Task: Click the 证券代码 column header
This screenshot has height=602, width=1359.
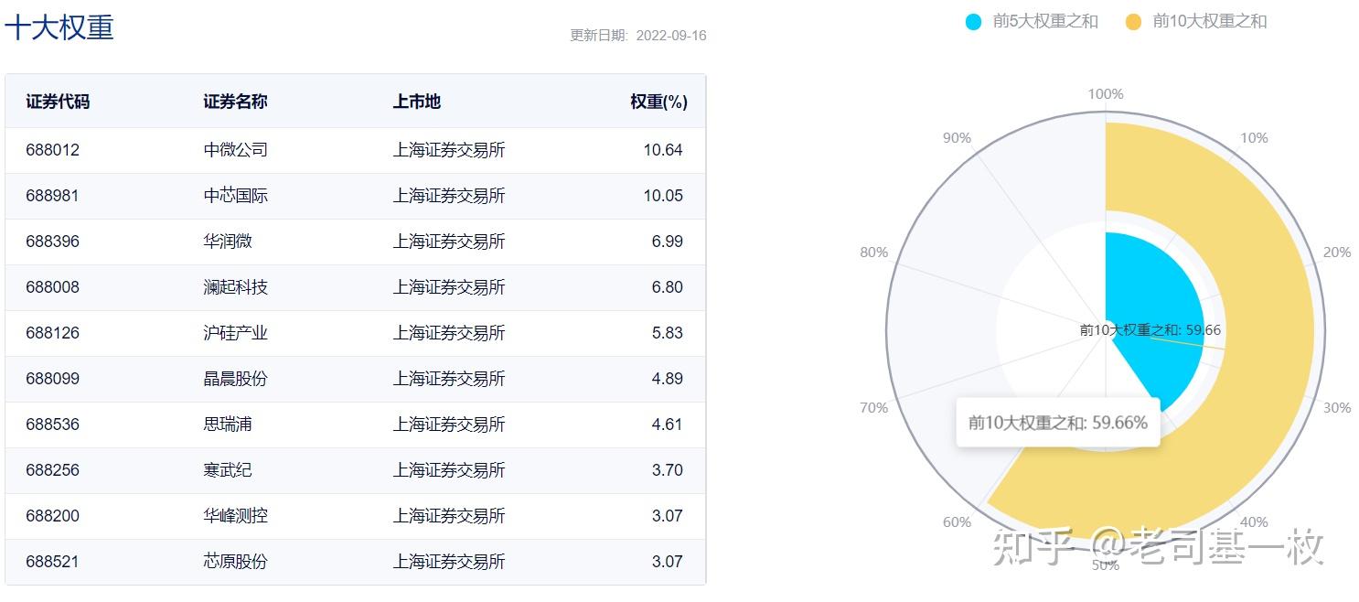Action: (58, 102)
